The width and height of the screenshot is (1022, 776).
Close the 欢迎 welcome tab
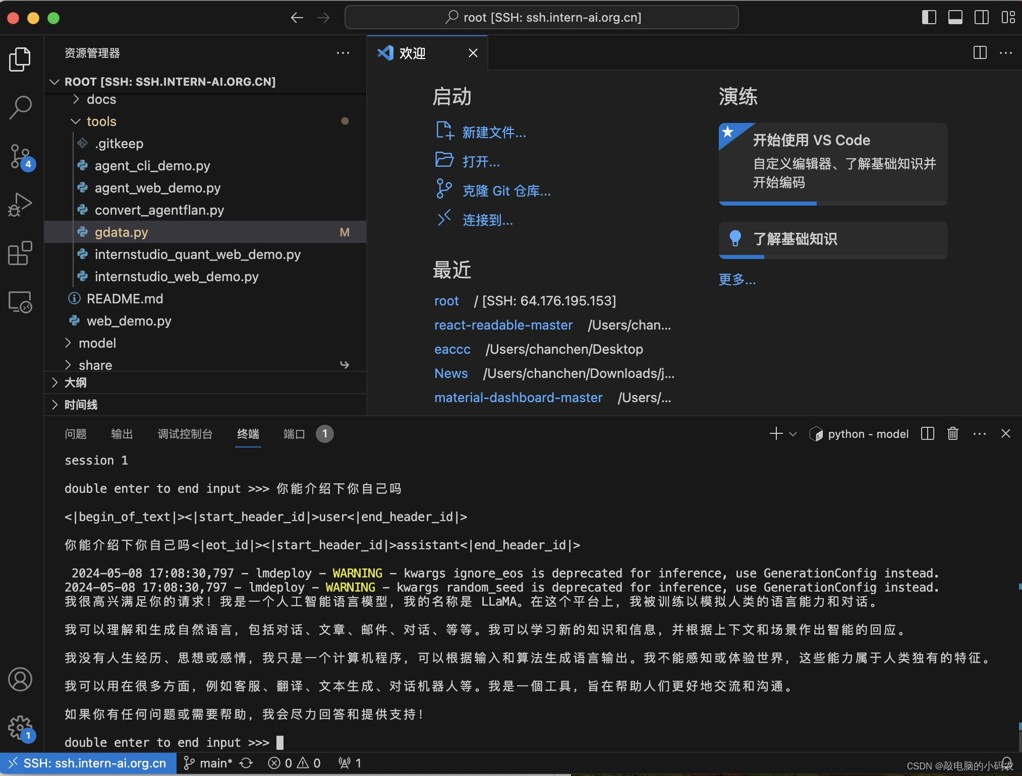473,53
